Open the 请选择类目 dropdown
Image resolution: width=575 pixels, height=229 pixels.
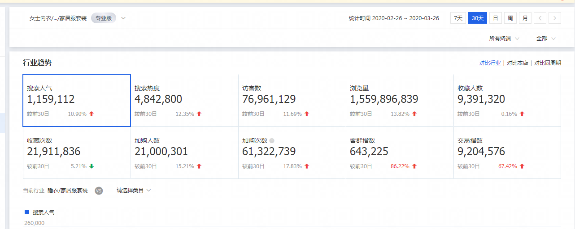(134, 191)
